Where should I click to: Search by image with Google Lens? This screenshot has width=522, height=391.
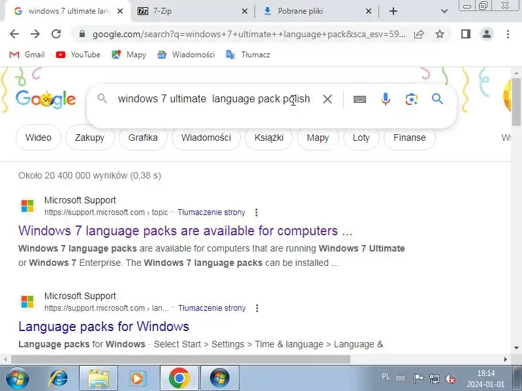(412, 99)
